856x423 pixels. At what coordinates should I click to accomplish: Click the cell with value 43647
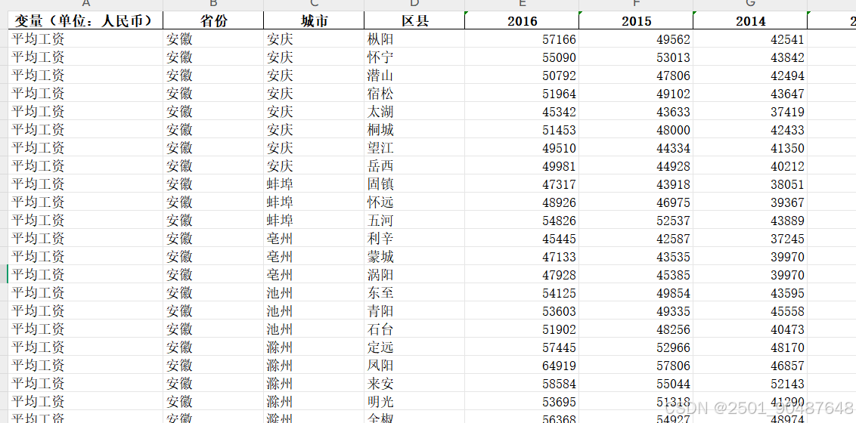coord(750,93)
